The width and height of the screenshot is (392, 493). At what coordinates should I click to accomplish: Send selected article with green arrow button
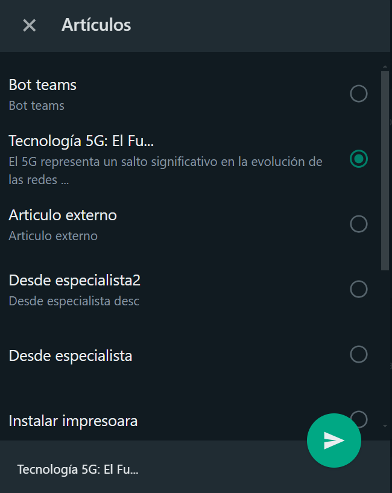[334, 440]
